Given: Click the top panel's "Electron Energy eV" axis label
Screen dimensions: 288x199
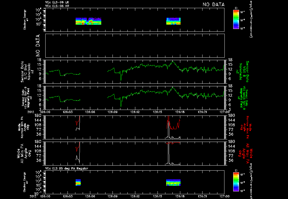Looking at the screenshot, I should pyautogui.click(x=26, y=20).
